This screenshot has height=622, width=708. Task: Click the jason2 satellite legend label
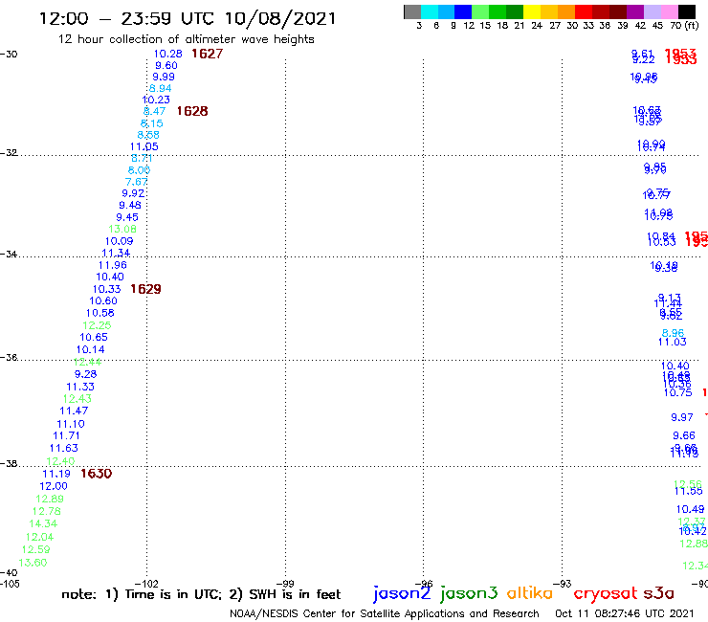click(402, 593)
